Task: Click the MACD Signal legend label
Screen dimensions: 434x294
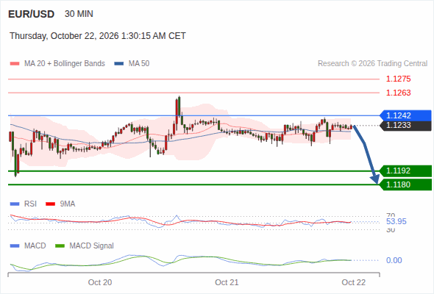Action: pos(92,246)
